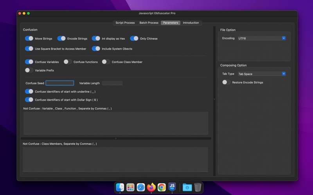Open Google Chrome from the dock

pos(162,188)
